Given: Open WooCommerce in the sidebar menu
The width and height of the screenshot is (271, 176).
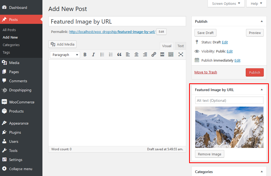Looking at the screenshot, I should (21, 102).
